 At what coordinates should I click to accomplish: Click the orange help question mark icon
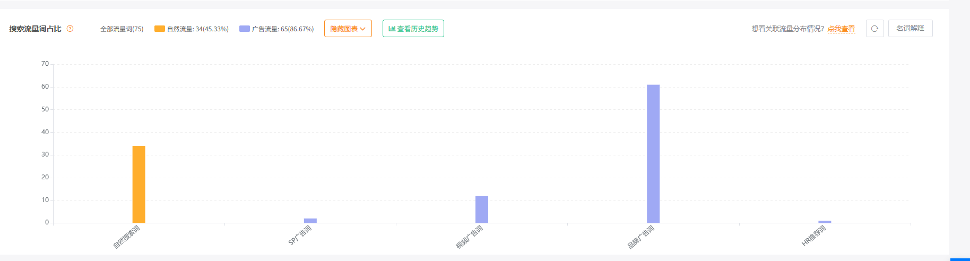(x=70, y=29)
